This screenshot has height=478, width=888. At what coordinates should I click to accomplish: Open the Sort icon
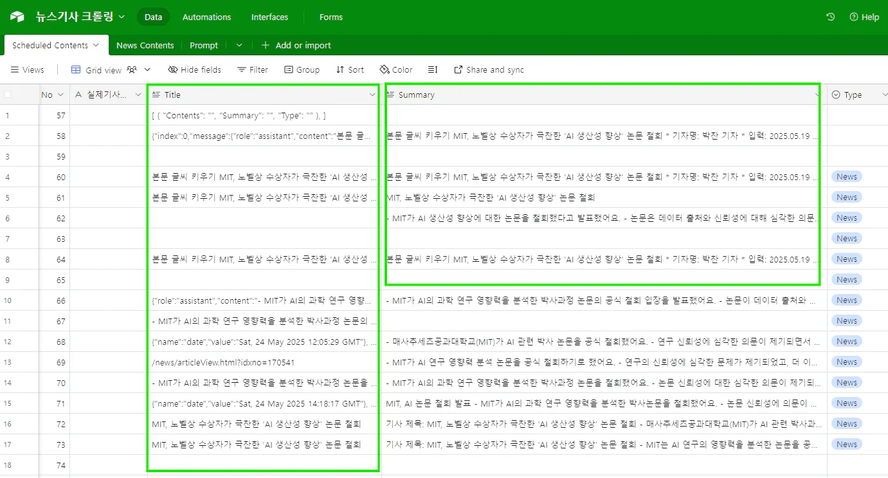(x=340, y=69)
